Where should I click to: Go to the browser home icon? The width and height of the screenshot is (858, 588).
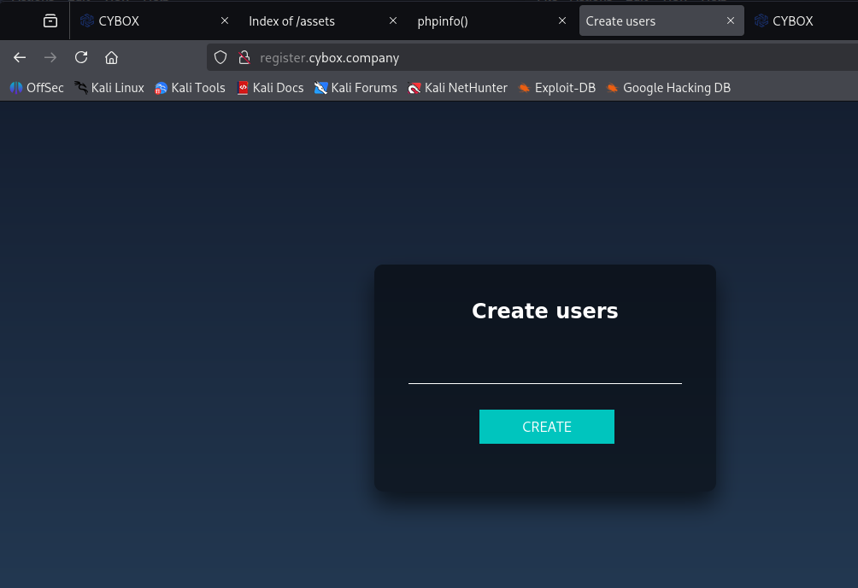coord(111,57)
